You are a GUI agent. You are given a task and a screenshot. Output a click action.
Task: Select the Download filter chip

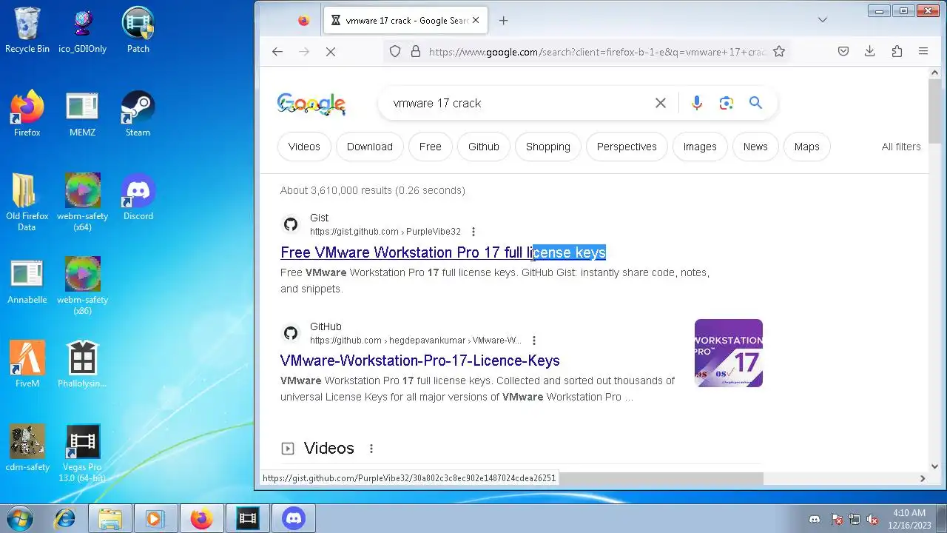coord(370,147)
